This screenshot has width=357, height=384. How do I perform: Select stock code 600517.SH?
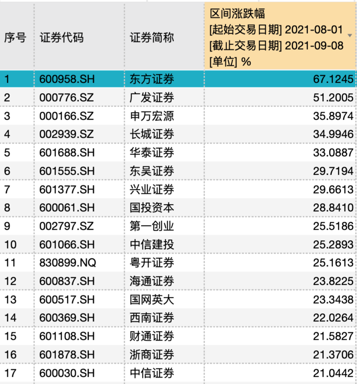[67, 300]
